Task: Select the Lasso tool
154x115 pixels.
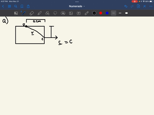Action: 55,13
